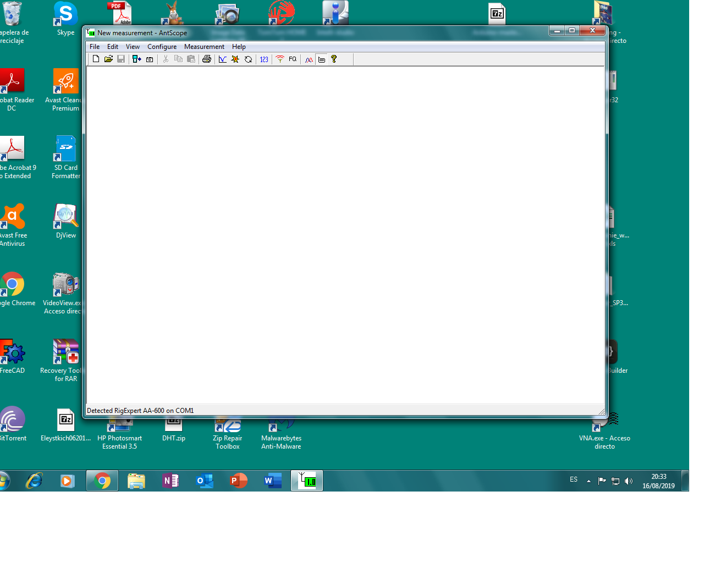Click the ES language indicator in taskbar

click(574, 480)
